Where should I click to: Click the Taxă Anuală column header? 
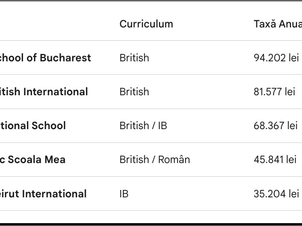click(x=277, y=24)
